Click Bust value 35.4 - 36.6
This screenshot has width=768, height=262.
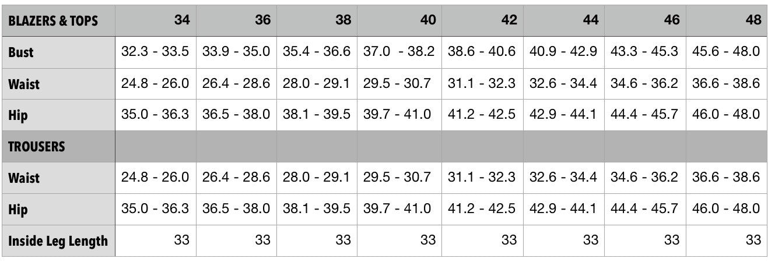pos(317,52)
